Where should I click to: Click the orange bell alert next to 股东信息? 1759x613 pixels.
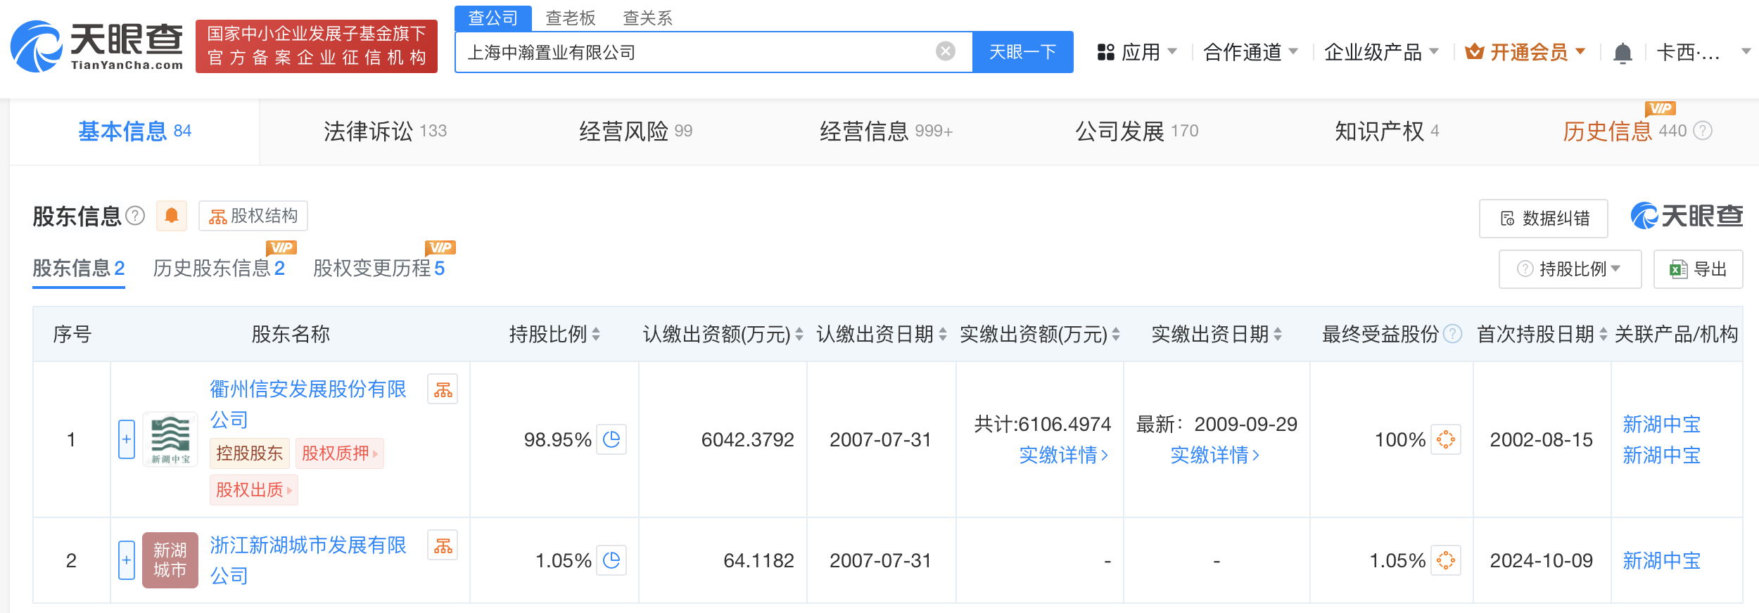[x=172, y=216]
